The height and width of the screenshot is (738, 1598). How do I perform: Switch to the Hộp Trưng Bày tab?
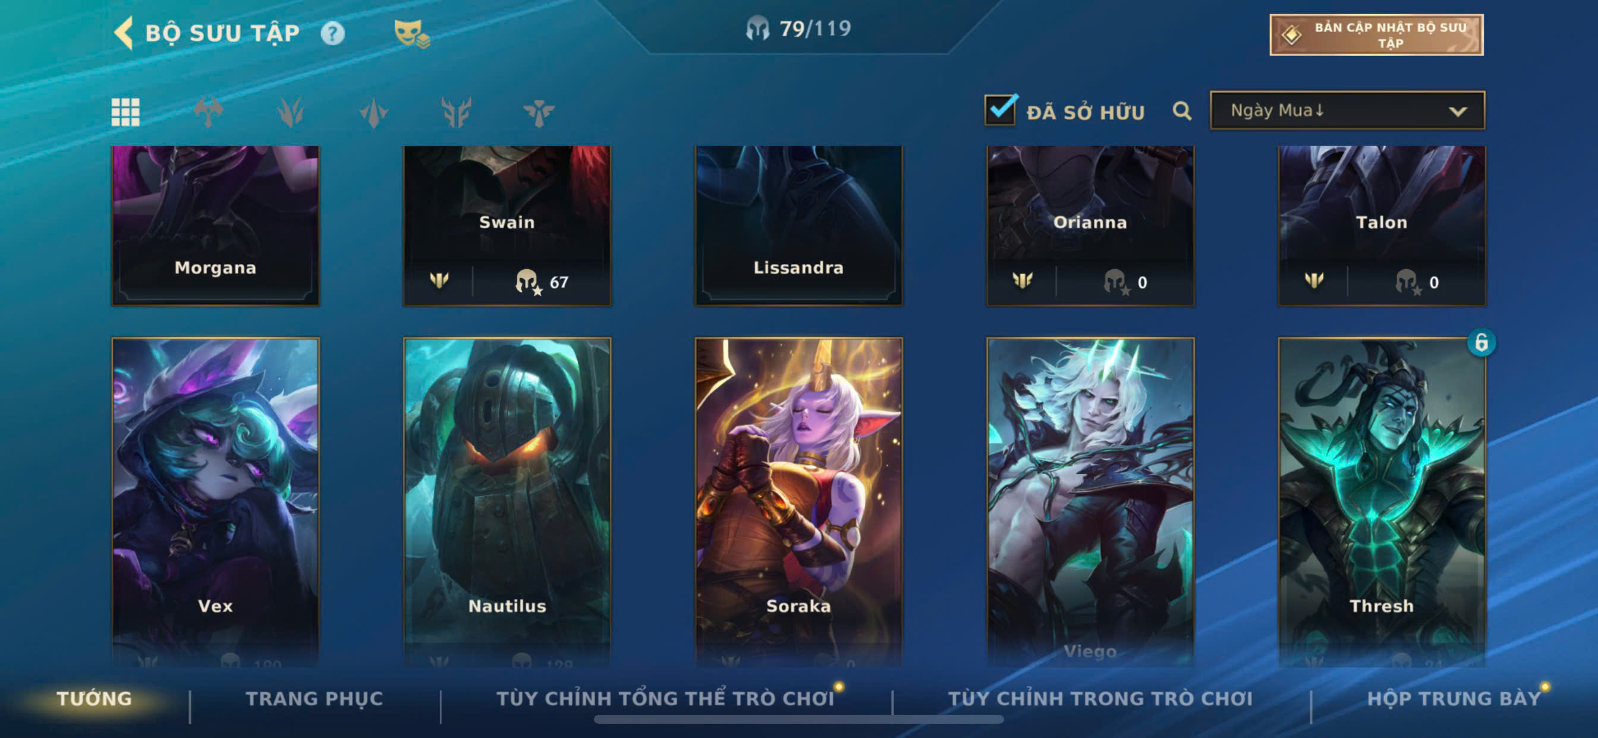tap(1454, 698)
